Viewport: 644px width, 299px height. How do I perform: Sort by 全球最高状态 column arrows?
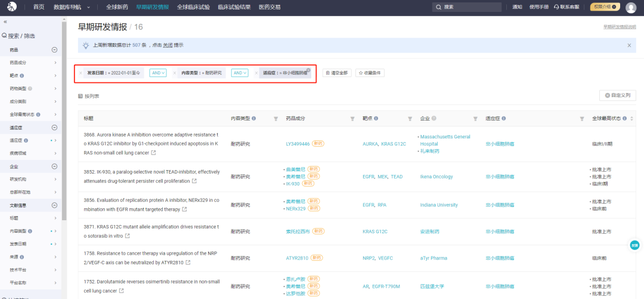630,118
